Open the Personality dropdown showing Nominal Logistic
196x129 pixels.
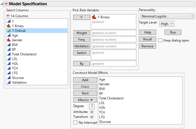[x=167, y=16]
